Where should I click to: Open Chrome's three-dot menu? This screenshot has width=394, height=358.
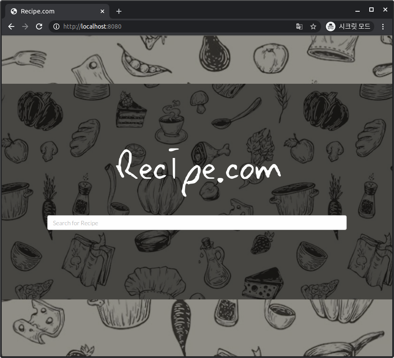click(383, 26)
